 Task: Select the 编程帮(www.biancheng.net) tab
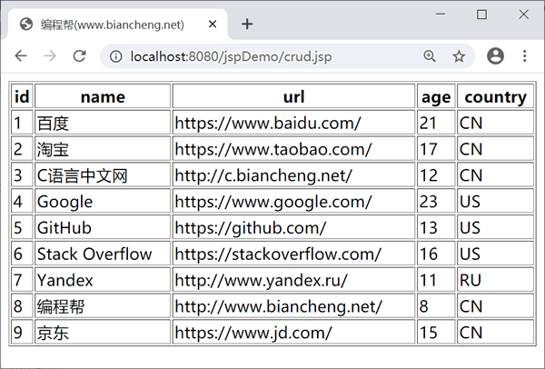click(x=117, y=25)
